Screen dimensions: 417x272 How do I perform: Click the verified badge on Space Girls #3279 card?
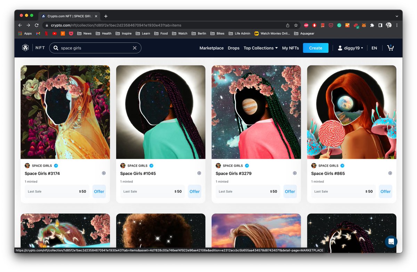(x=247, y=166)
